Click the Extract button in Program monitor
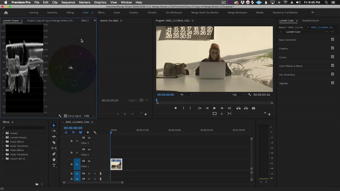This screenshot has height=191, width=340. [x=246, y=108]
